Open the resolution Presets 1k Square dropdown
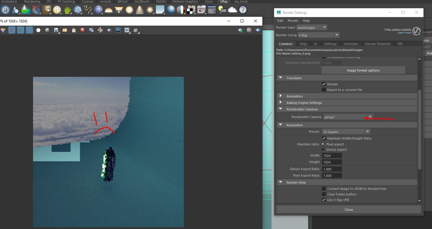Screen dimensions: 432x229 [x=346, y=132]
